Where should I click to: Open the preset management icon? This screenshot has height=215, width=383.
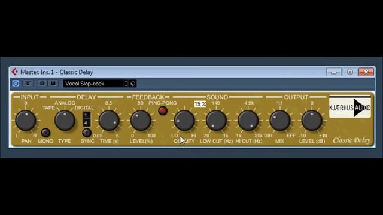click(x=133, y=84)
